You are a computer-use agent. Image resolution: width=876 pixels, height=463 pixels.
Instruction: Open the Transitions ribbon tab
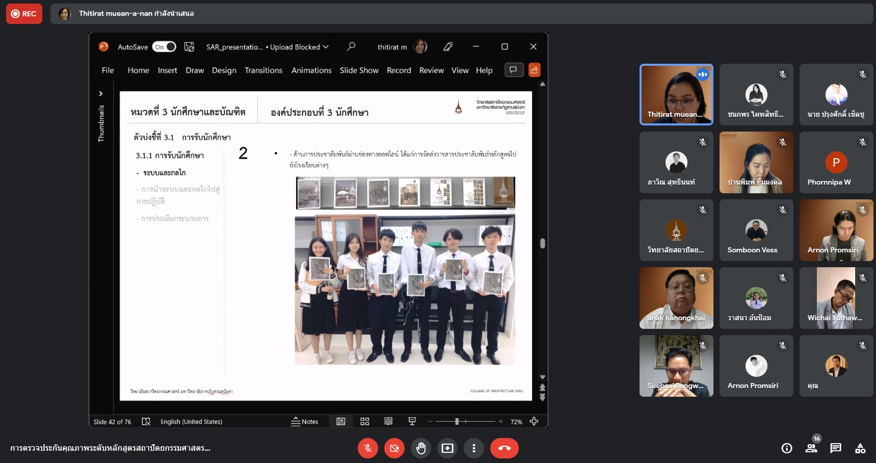(263, 70)
